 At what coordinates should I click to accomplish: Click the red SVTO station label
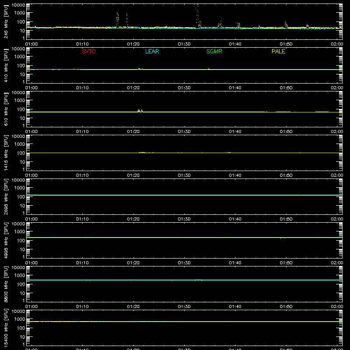tap(89, 51)
